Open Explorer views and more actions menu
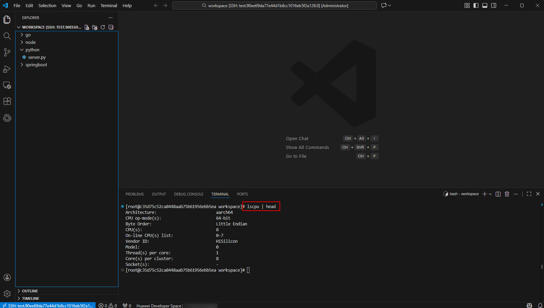Viewport: 544px width, 308px height. coord(111,18)
